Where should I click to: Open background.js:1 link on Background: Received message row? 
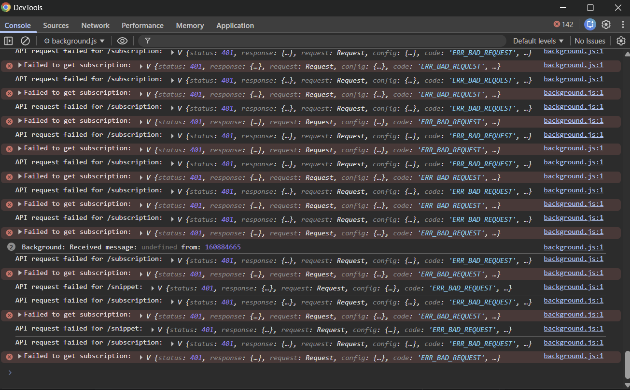coord(574,247)
